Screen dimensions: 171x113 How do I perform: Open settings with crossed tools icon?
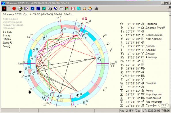point(85,9)
